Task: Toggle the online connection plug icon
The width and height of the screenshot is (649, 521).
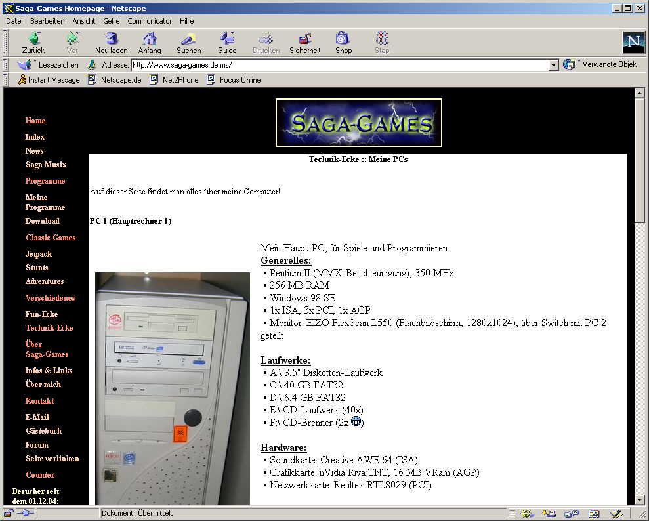Action: [x=25, y=514]
